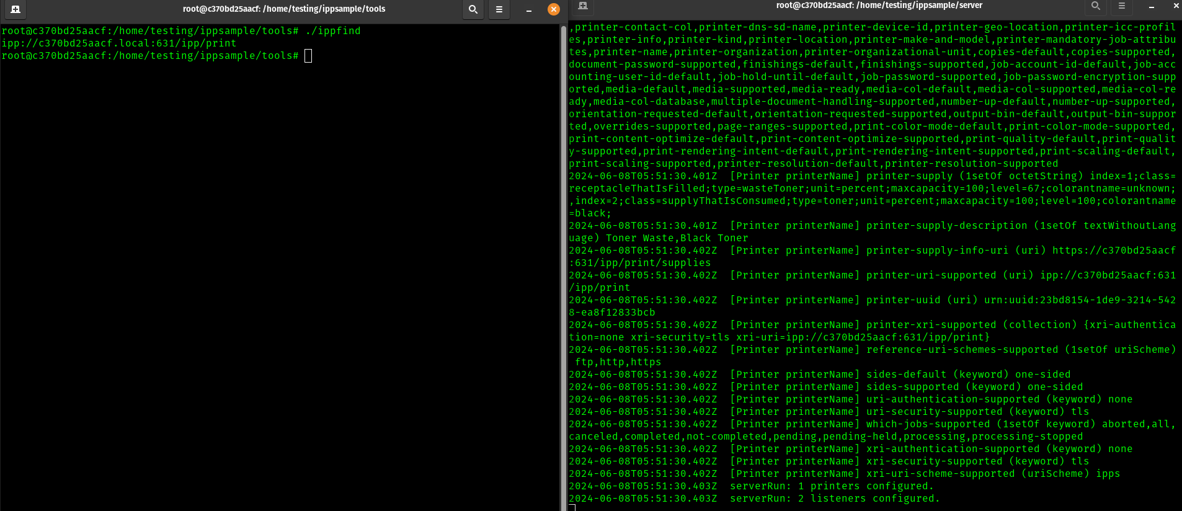Close the ippsample/tools terminal window
Screen dimensions: 1182x511
pos(554,9)
